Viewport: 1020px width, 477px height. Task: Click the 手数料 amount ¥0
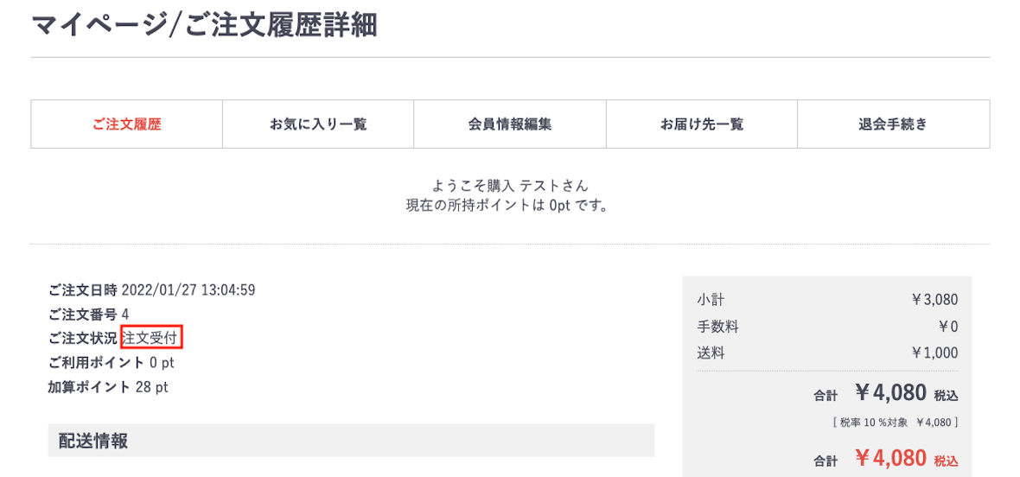[947, 327]
